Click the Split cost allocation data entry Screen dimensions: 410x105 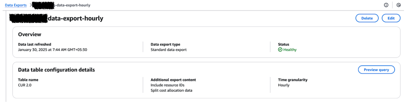coord(171,90)
